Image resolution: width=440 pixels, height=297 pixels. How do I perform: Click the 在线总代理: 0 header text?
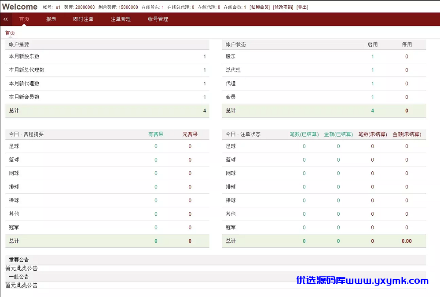click(181, 7)
